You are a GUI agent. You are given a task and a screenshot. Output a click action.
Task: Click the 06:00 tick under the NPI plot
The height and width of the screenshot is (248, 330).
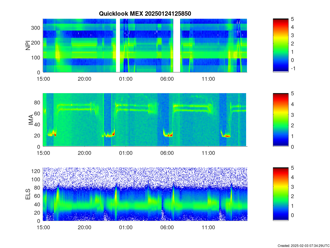pos(167,79)
